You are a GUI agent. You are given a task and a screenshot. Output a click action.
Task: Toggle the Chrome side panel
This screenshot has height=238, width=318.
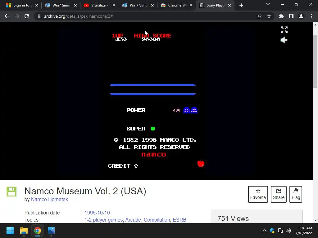pos(291,16)
